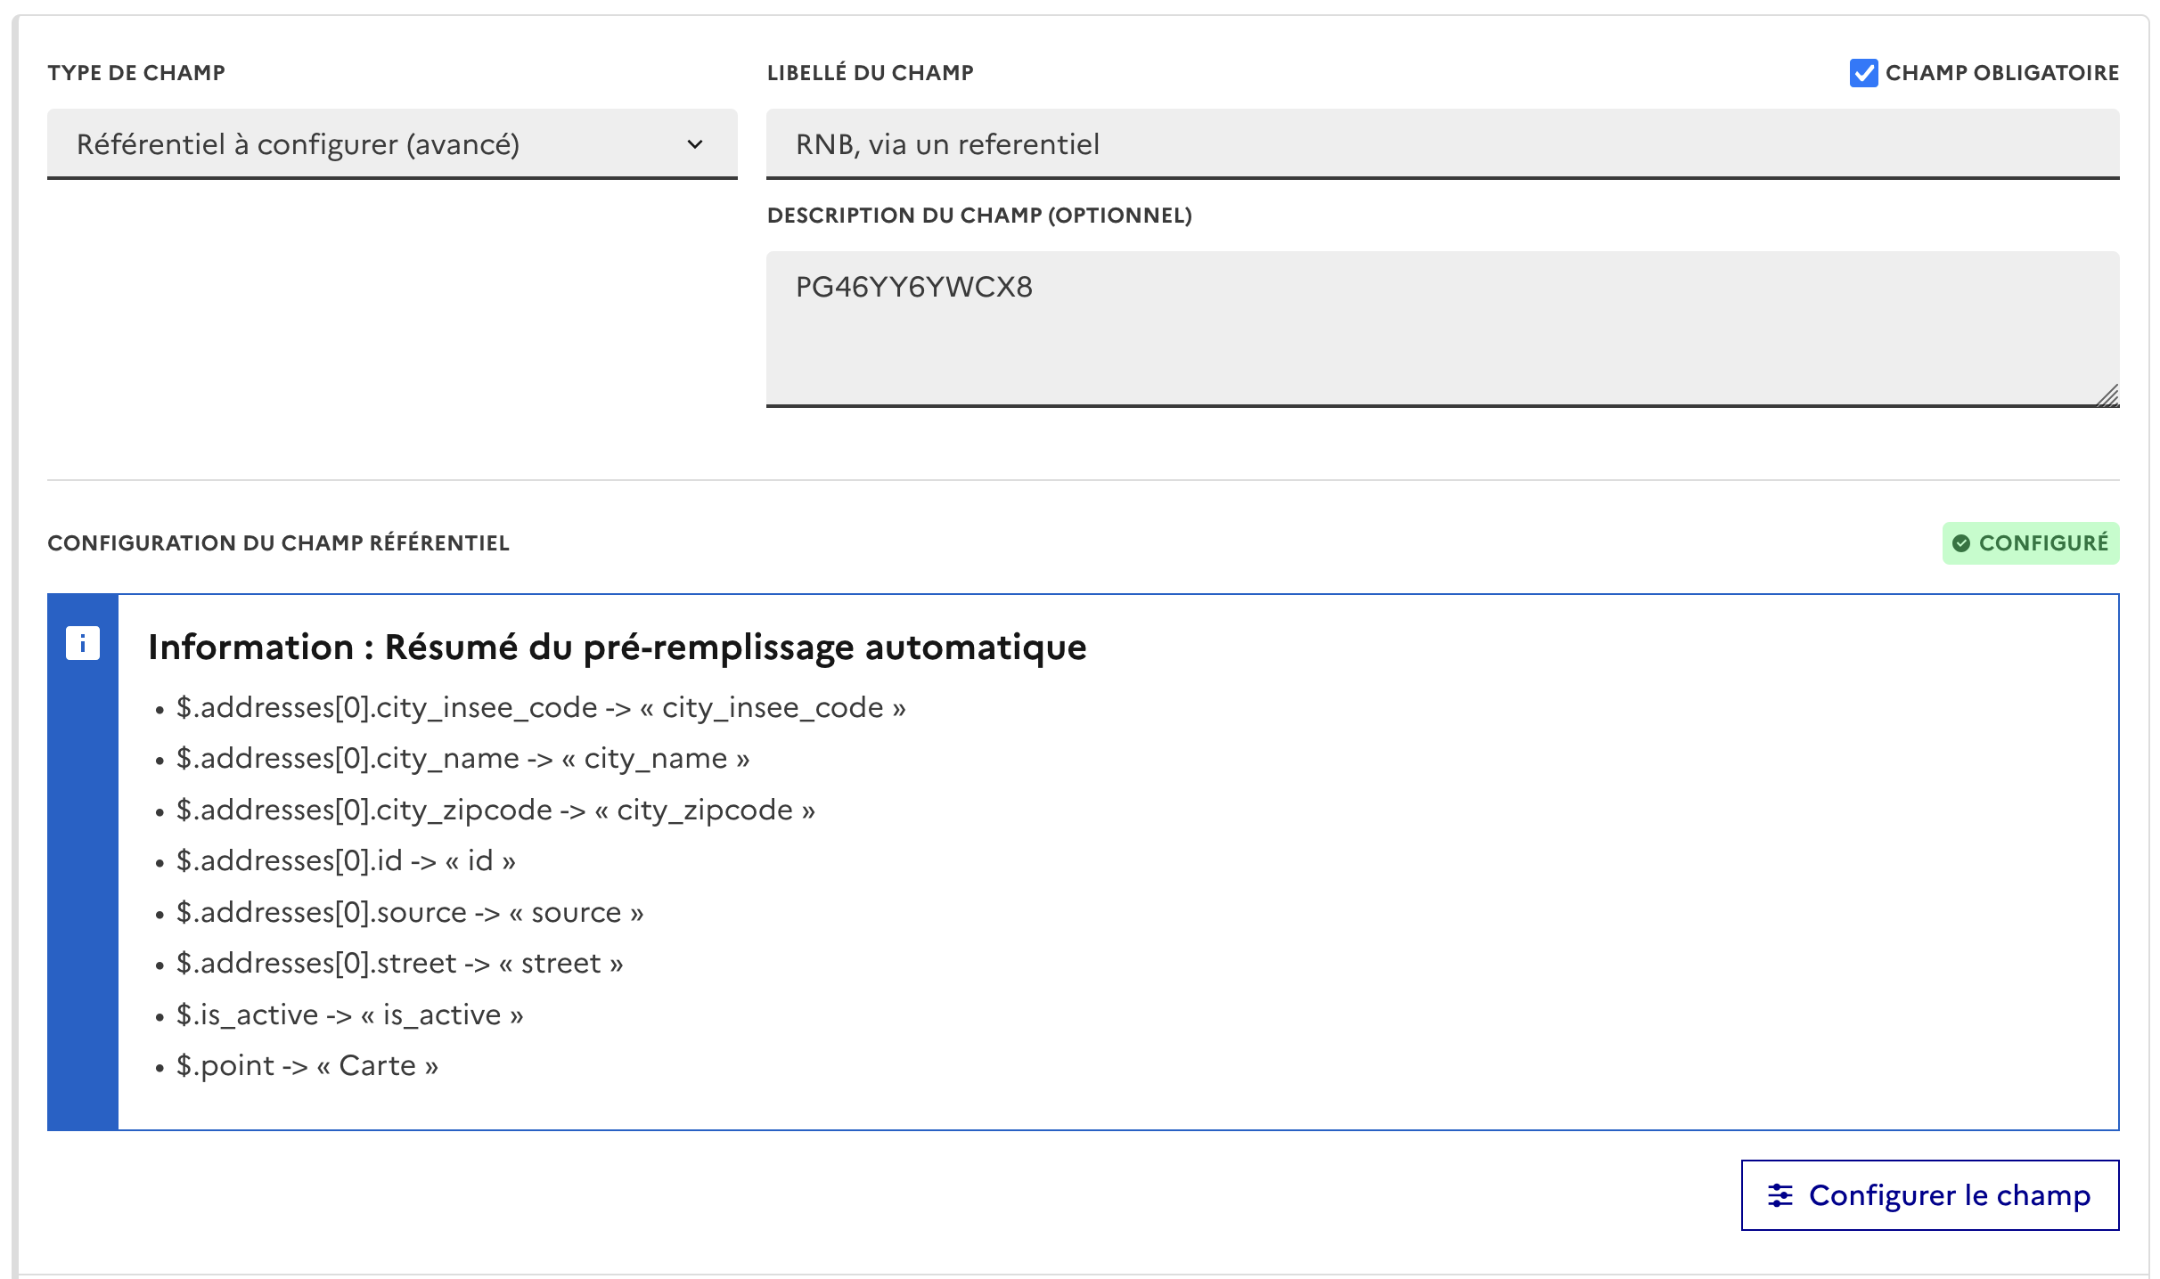Click the Libellé du champ label
The width and height of the screenshot is (2160, 1279).
pyautogui.click(x=870, y=73)
